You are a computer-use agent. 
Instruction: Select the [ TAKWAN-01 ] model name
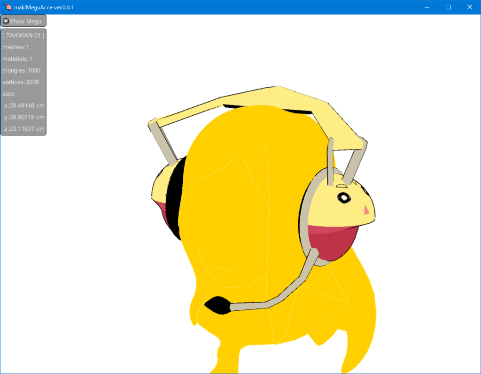pyautogui.click(x=23, y=36)
